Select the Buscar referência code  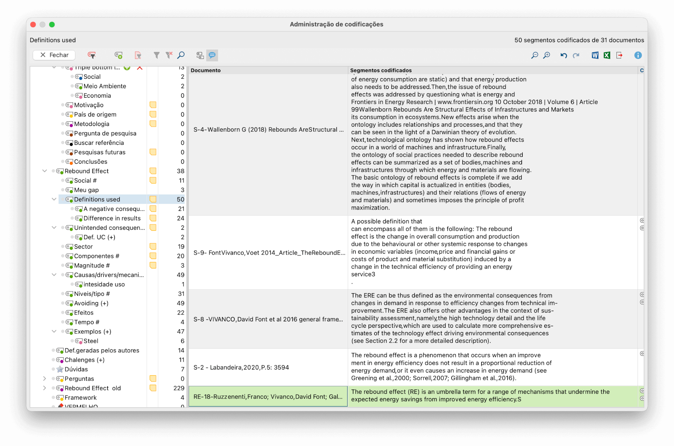coord(99,142)
